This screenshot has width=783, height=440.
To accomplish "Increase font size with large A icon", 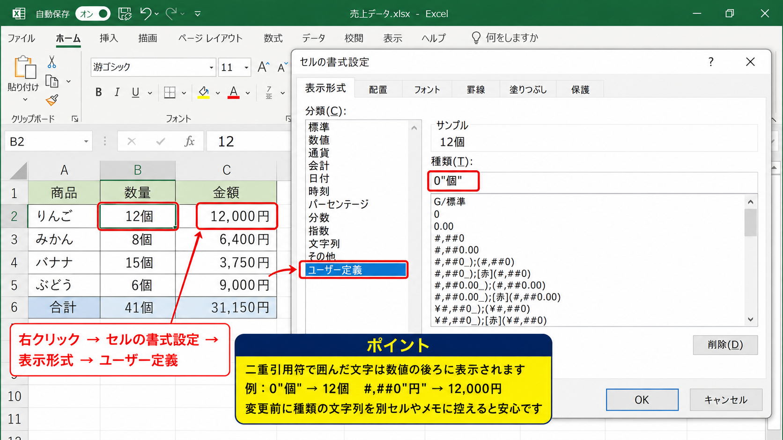I will (263, 67).
